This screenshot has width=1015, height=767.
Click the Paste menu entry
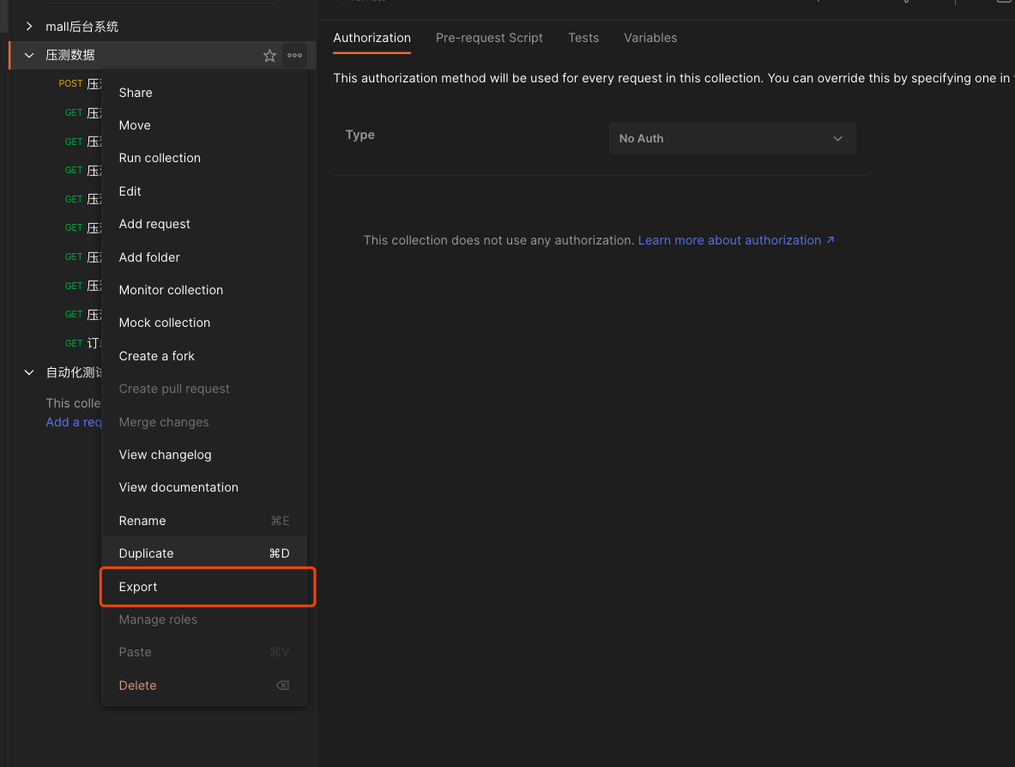[x=204, y=652]
